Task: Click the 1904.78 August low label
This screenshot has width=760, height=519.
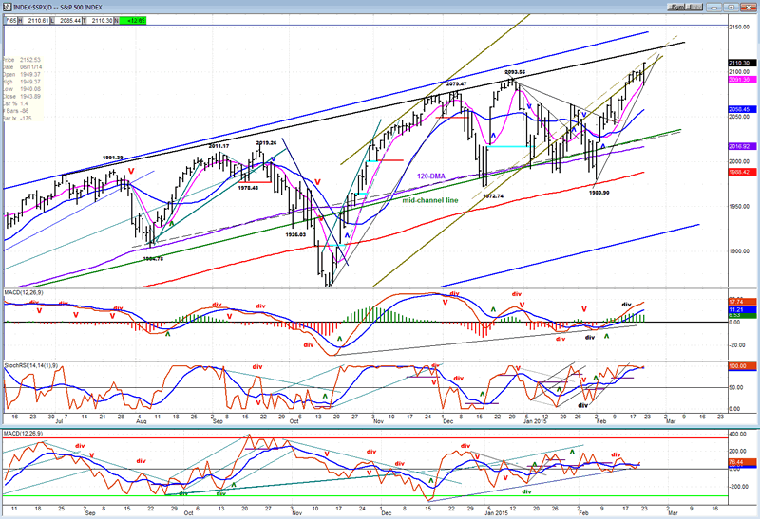Action: (153, 258)
